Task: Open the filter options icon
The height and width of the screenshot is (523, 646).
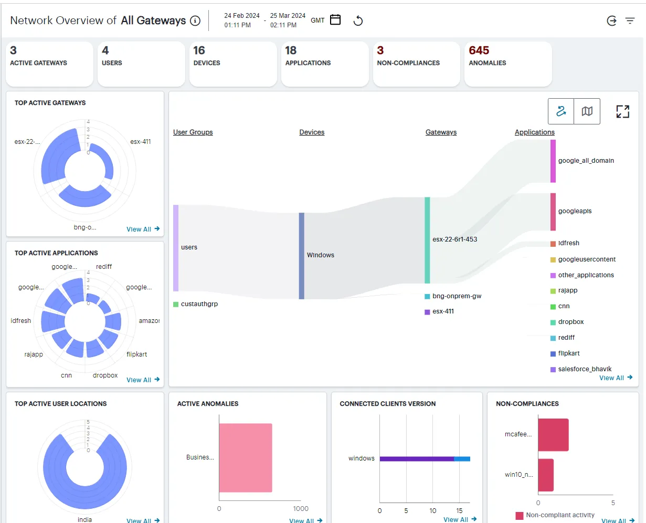Action: [630, 21]
